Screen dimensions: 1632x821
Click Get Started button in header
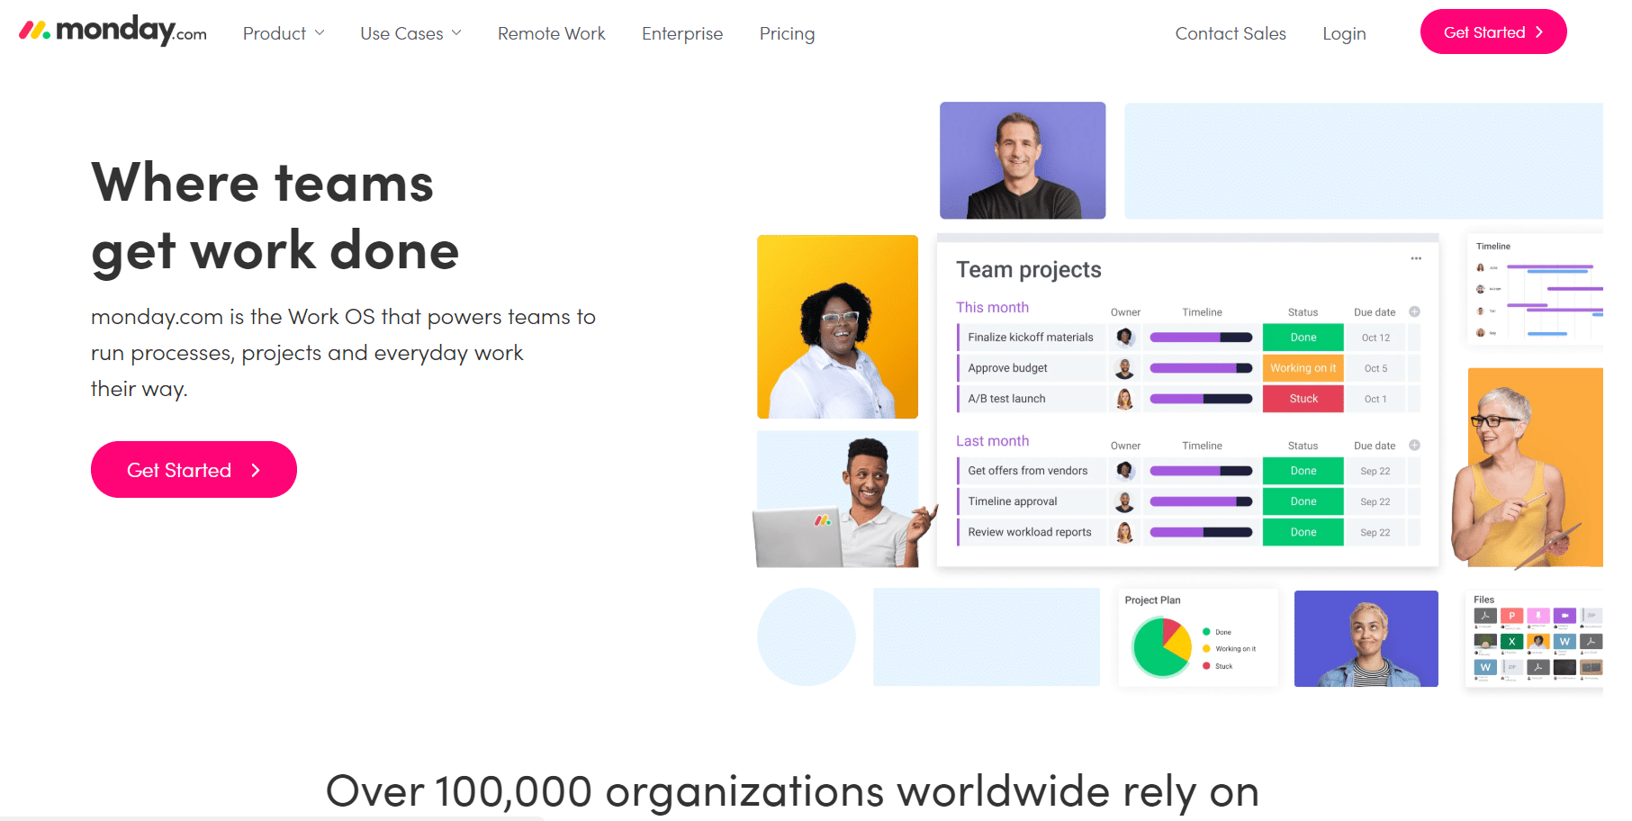tap(1493, 32)
